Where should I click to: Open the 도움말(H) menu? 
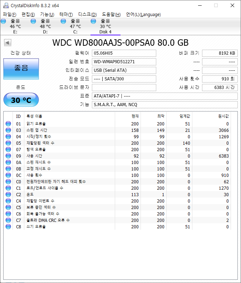[111, 14]
